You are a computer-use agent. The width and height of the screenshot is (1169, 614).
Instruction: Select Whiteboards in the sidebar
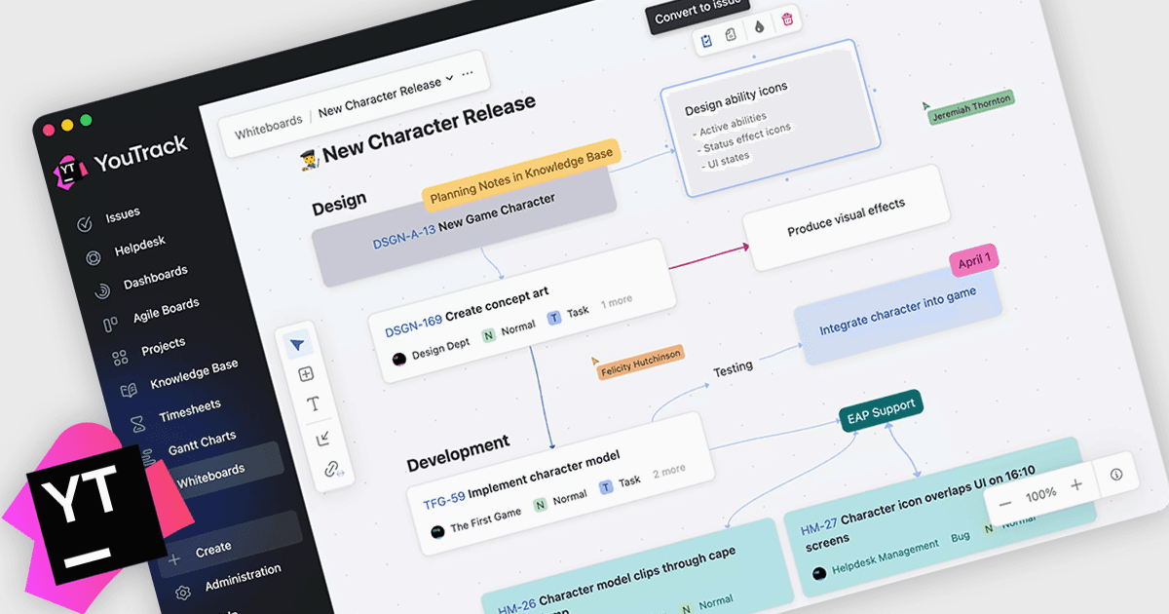(210, 475)
